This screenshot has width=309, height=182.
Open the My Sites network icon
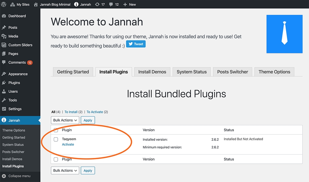click(x=12, y=4)
